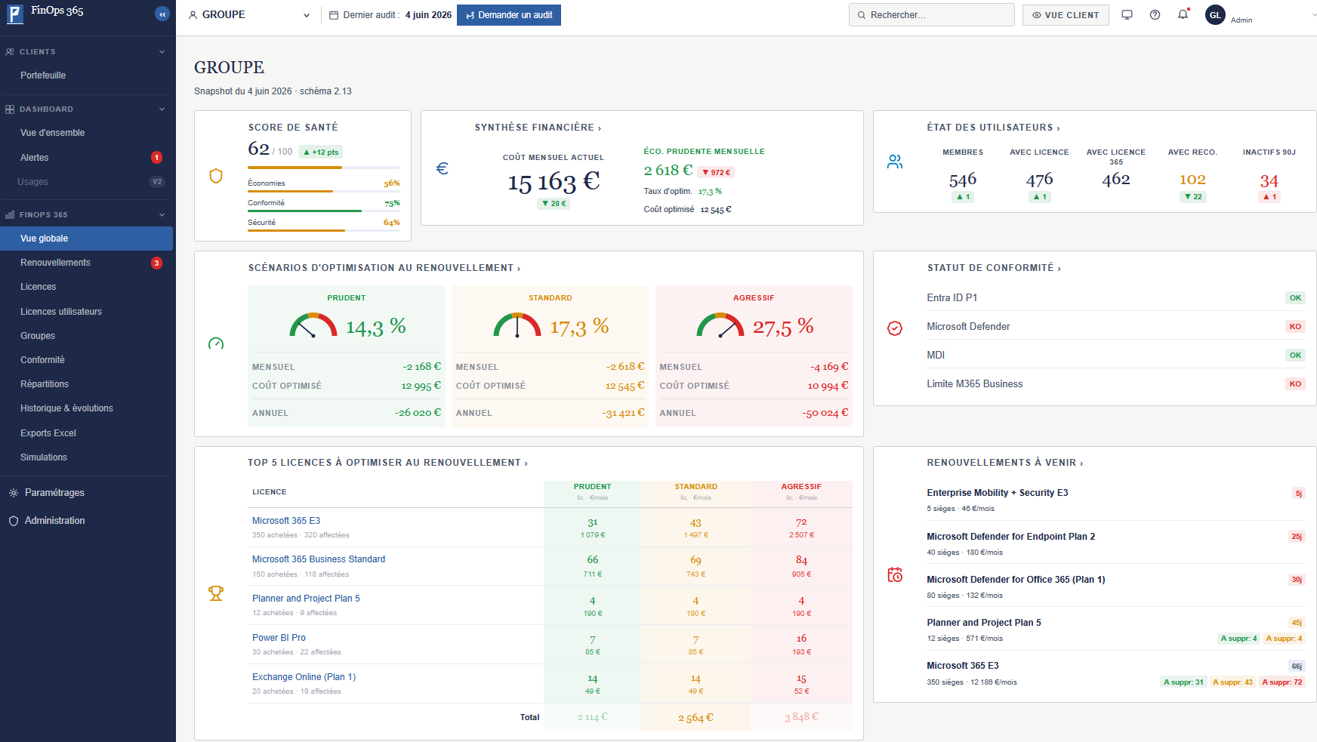Click the Économies 56% progress bar

(x=324, y=192)
